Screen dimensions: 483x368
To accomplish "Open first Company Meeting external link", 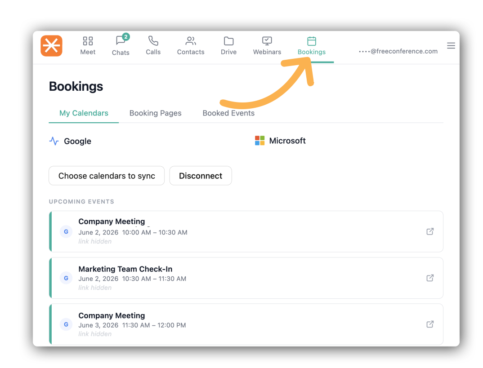I will (430, 231).
